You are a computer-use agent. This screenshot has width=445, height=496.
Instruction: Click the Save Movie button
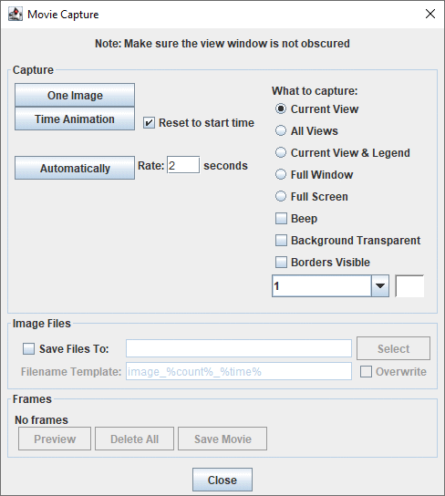(x=222, y=439)
